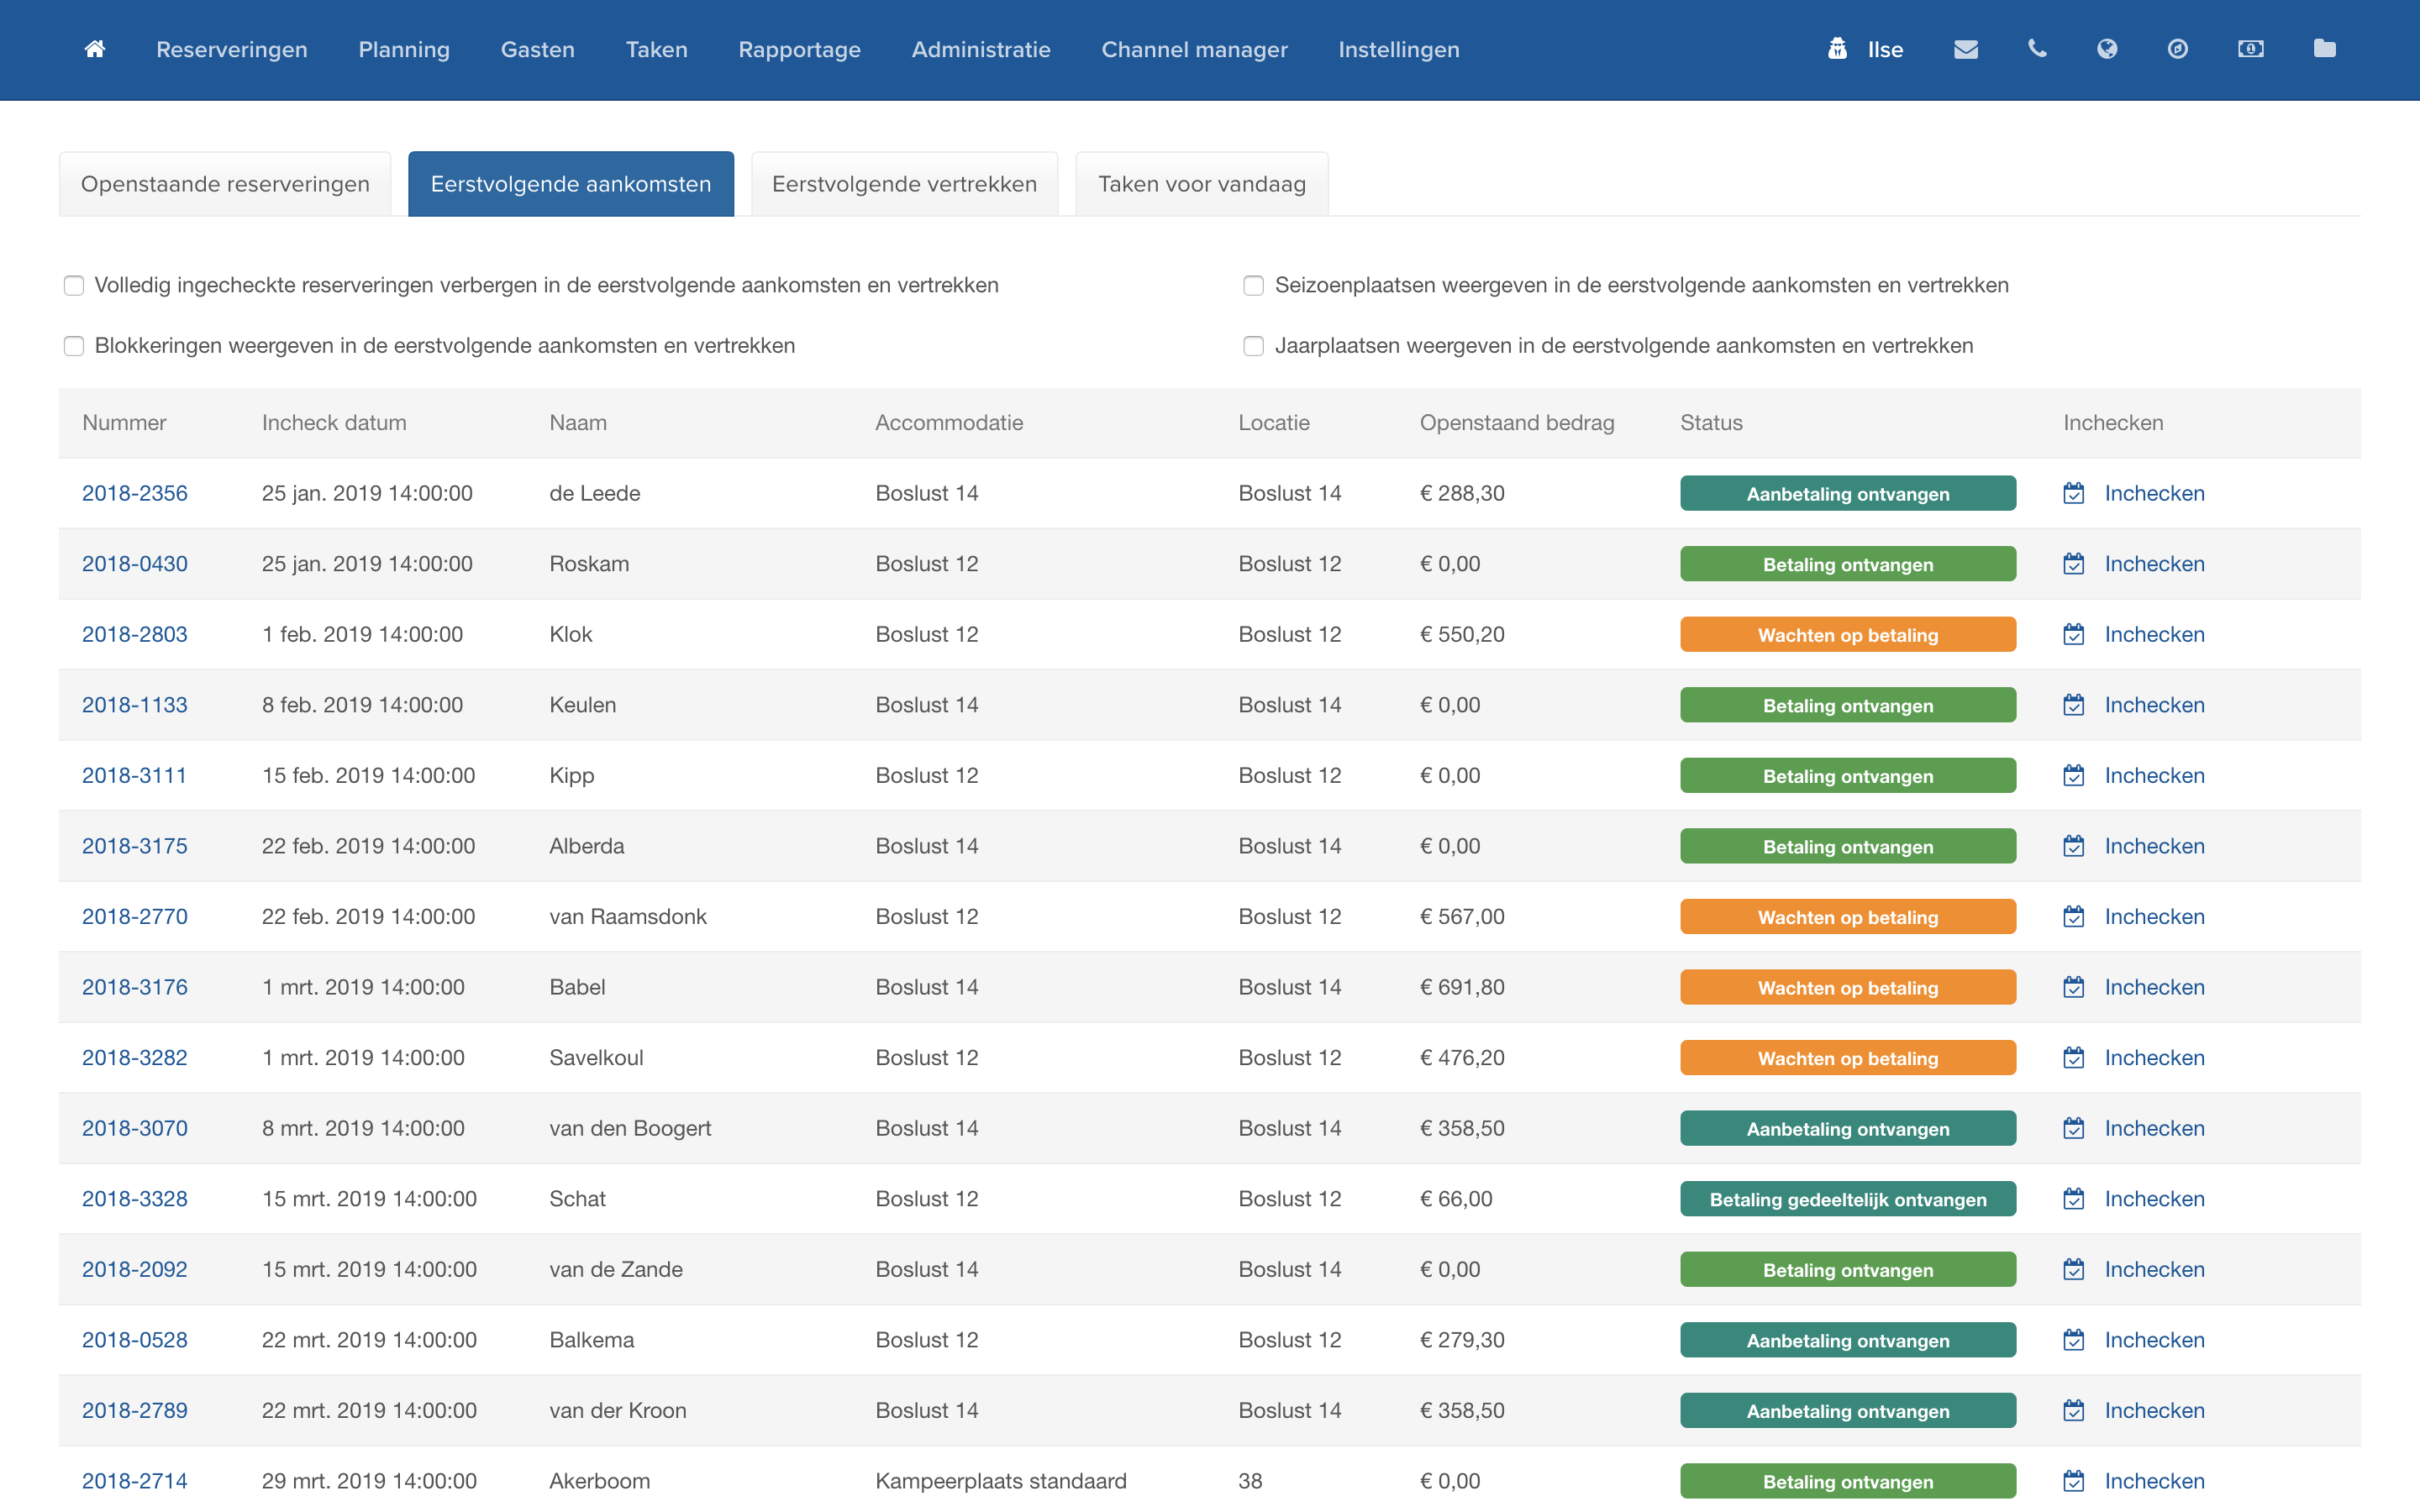Open the Administratie menu
Viewport: 2420px width, 1512px height.
tap(981, 49)
